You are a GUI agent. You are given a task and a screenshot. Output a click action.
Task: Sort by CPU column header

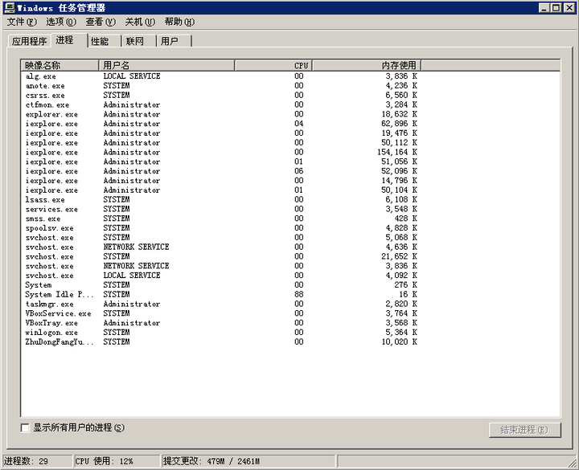pyautogui.click(x=273, y=65)
